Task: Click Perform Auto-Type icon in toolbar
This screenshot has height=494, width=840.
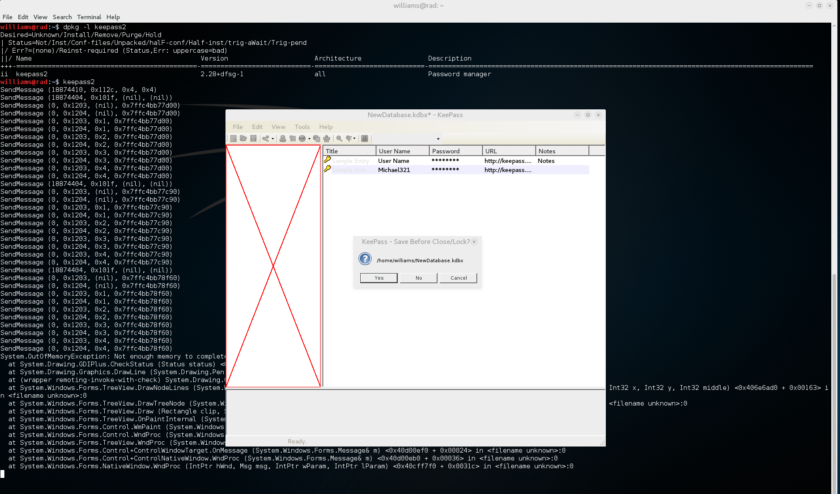Action: 327,139
